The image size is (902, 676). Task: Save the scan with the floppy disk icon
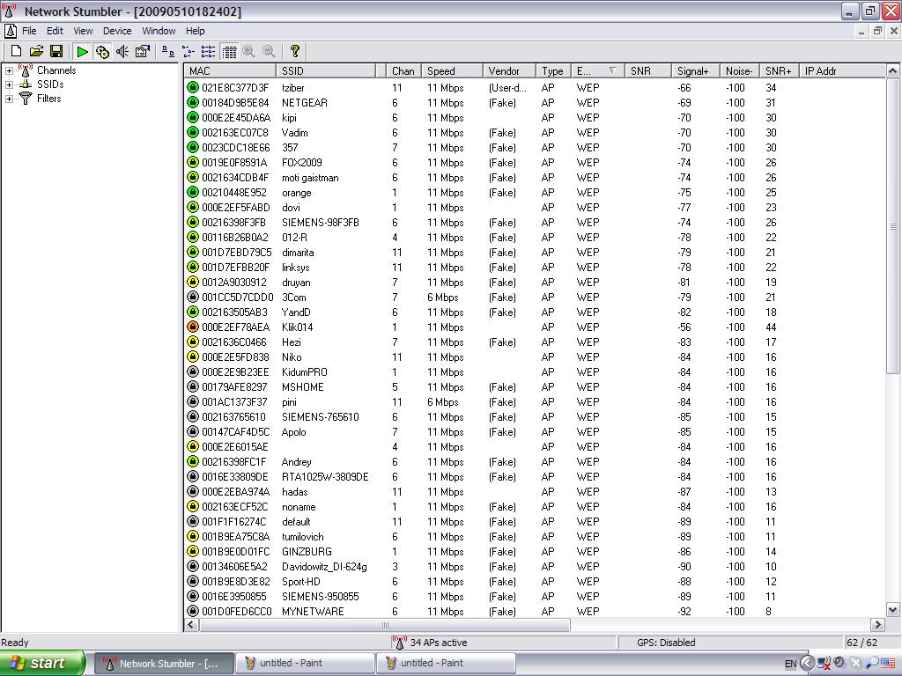(56, 52)
